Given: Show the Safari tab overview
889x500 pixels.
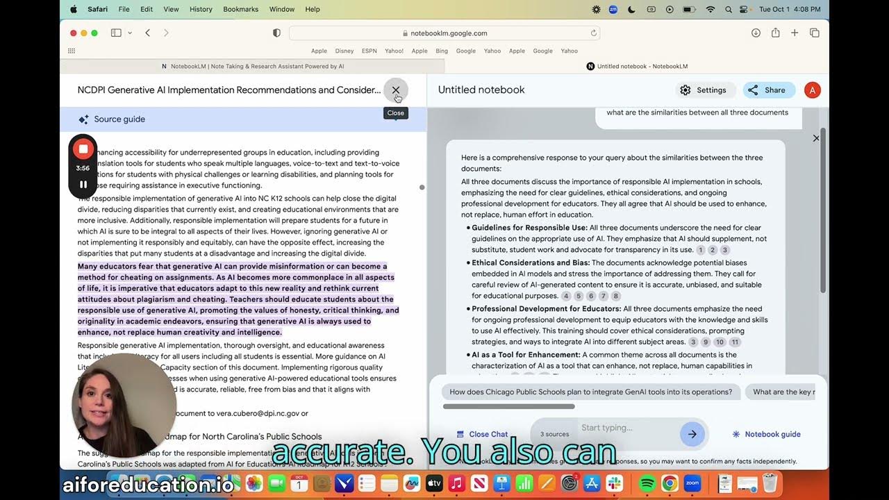Looking at the screenshot, I should 815,33.
